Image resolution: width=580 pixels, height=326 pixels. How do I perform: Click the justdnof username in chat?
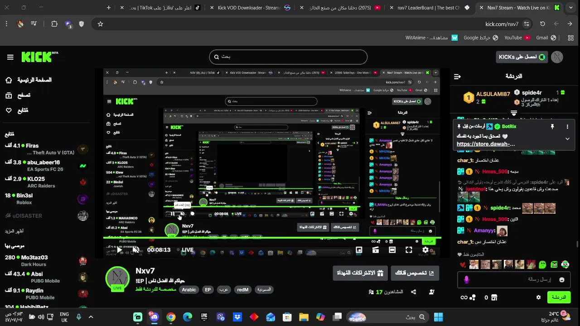point(476,189)
